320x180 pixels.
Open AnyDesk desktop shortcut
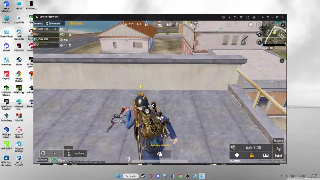pyautogui.click(x=6, y=75)
